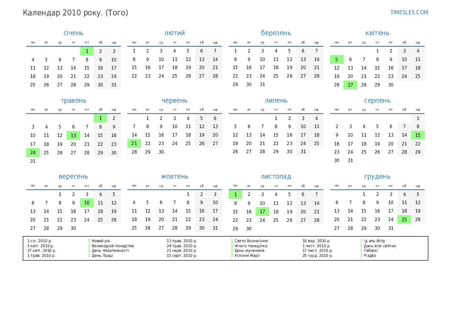The width and height of the screenshot is (451, 319).
Task: Select the "травень" month heading
Action: [x=73, y=101]
